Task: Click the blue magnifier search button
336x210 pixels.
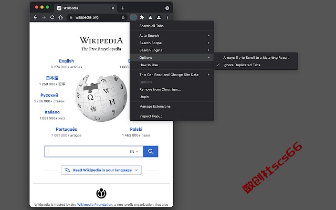Action: pos(151,152)
